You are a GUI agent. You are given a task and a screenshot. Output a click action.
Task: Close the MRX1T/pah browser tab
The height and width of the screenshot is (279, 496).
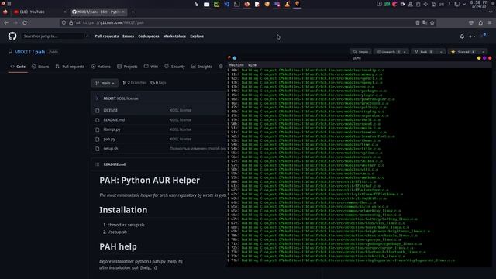[x=123, y=12]
